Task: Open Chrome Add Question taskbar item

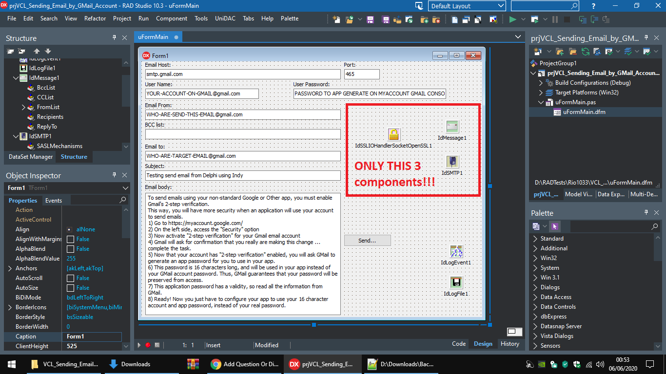Action: pyautogui.click(x=245, y=364)
